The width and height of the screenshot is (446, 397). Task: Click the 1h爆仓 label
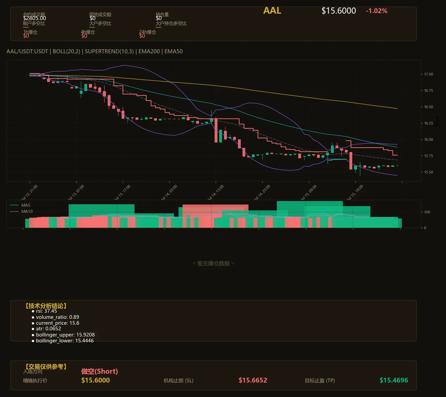[30, 32]
